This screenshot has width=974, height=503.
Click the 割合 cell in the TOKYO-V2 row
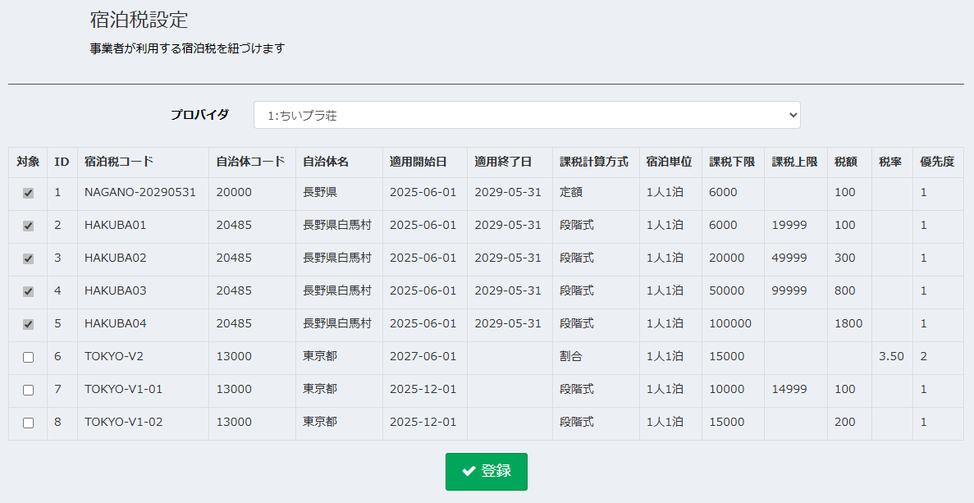click(x=572, y=357)
